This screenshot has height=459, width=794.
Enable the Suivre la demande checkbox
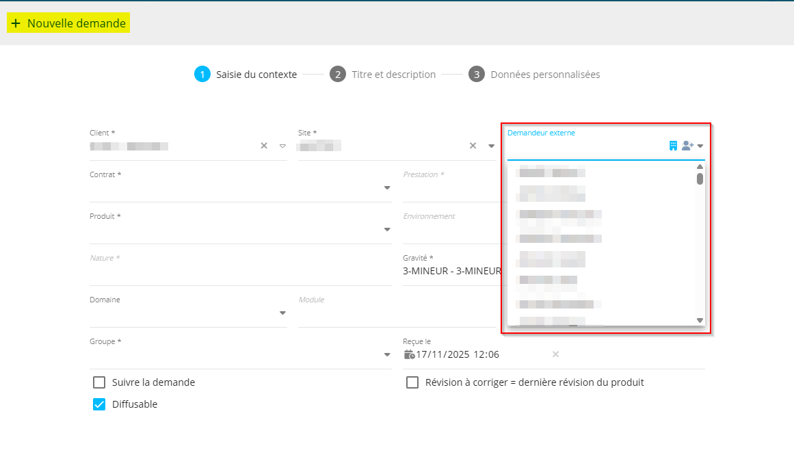[99, 382]
